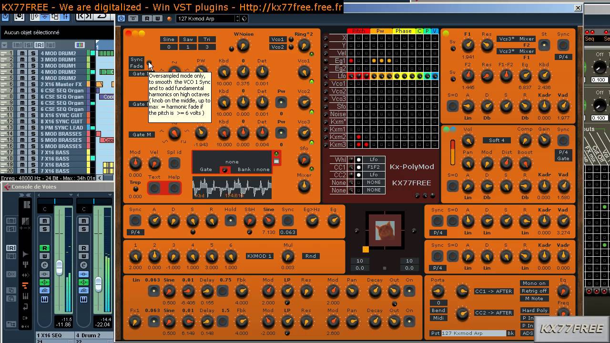The image size is (610, 343).
Task: Select track '6 CSE SEQ Organ' row 8
Action: click(x=62, y=97)
